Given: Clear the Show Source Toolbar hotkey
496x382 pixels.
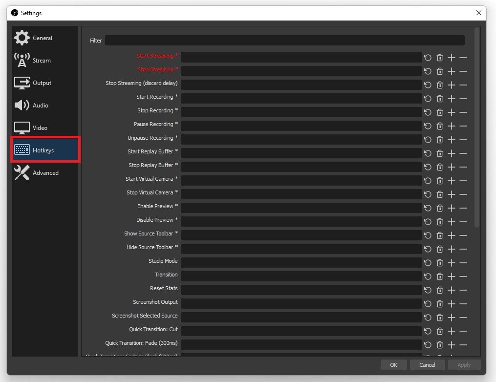Looking at the screenshot, I should click(440, 235).
